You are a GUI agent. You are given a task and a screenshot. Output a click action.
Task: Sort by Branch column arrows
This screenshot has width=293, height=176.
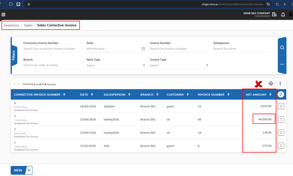coord(157,95)
